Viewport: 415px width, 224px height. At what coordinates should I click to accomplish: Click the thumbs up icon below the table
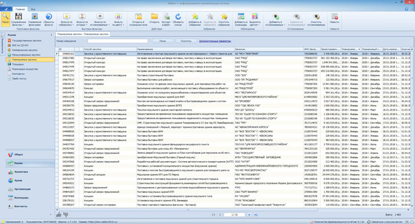[x=59, y=214]
